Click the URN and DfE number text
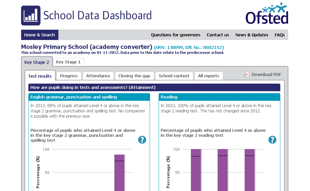 (x=189, y=47)
